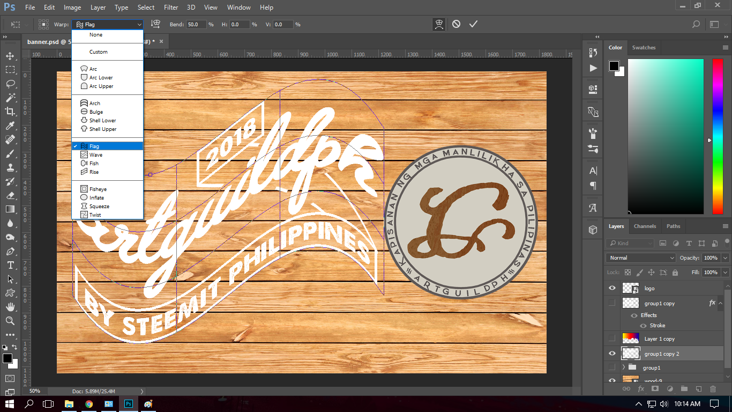Select the Spot Healing Brush tool
Screen dimensions: 732x412
click(x=10, y=139)
